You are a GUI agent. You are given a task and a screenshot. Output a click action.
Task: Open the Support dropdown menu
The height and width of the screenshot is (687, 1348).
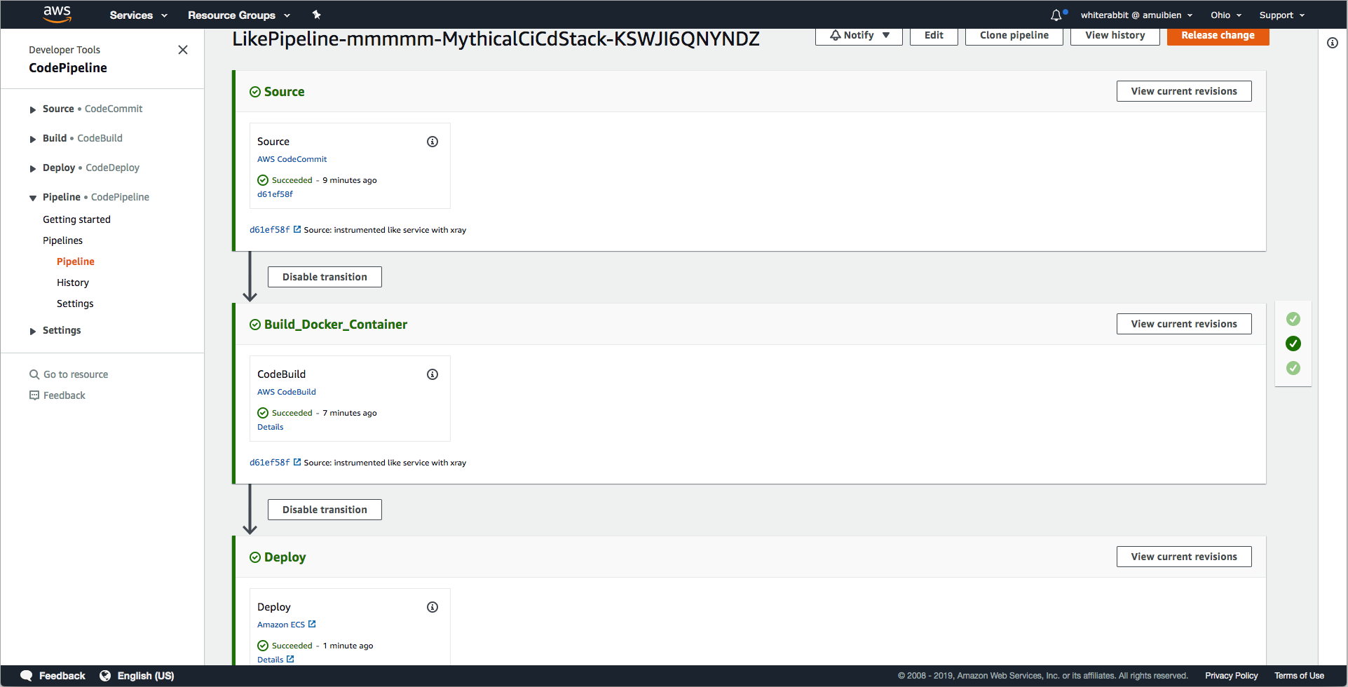coord(1282,15)
